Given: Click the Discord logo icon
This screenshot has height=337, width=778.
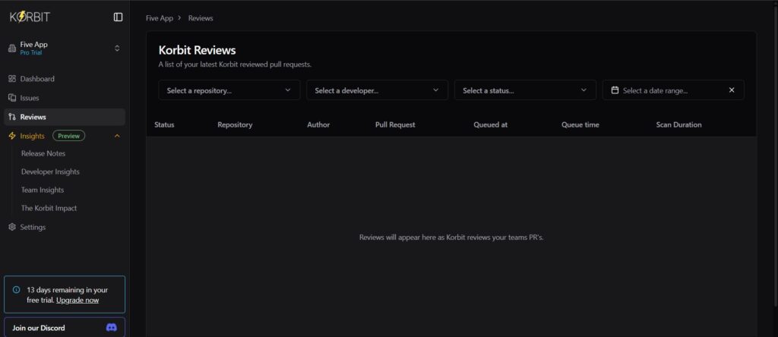Looking at the screenshot, I should tap(112, 328).
